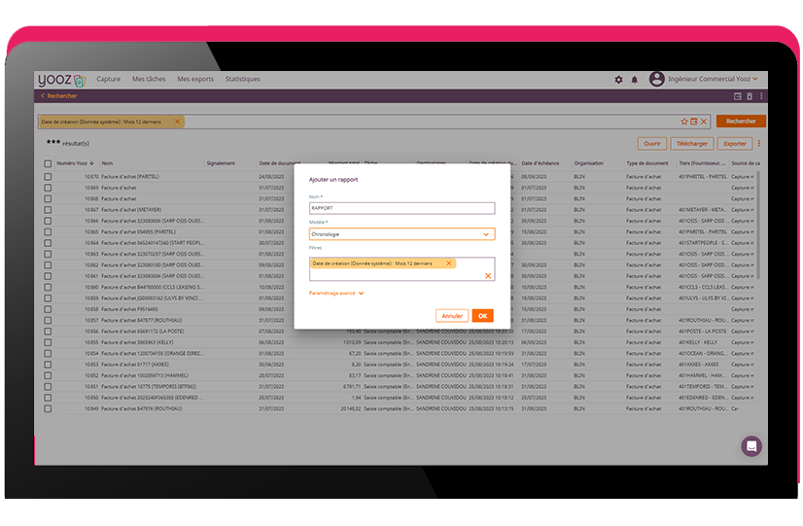Viewport: 803px width, 526px height.
Task: Click the add report icon in search bar
Action: 694,122
